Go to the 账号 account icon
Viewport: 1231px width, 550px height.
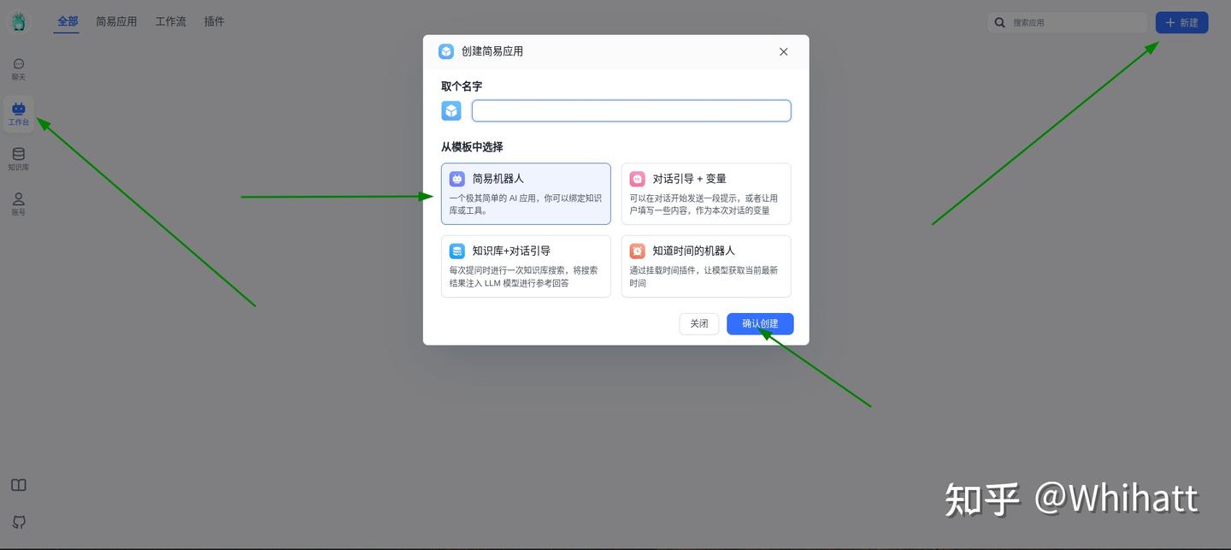point(19,204)
